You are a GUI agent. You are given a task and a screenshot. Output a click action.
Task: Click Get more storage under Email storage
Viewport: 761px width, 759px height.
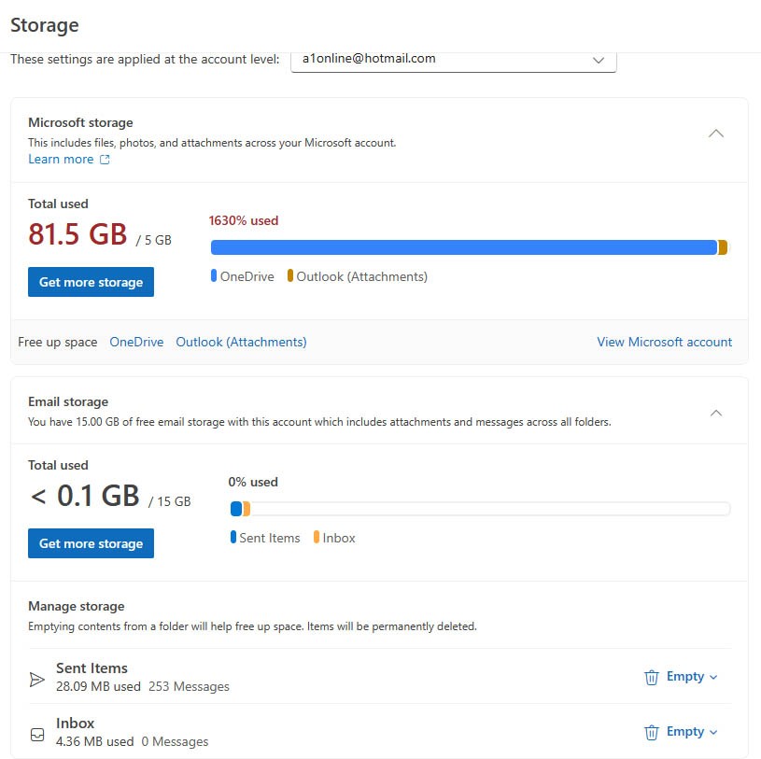pyautogui.click(x=91, y=543)
